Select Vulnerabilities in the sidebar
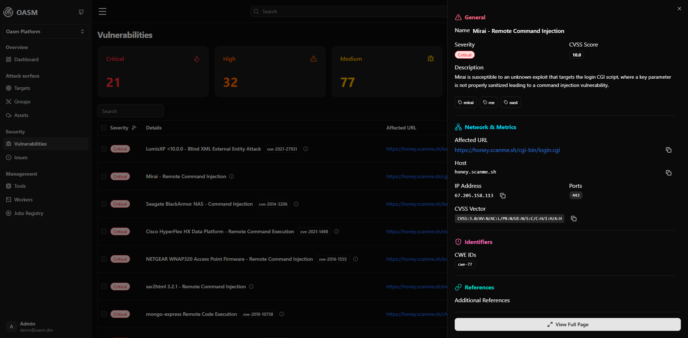 46,144
